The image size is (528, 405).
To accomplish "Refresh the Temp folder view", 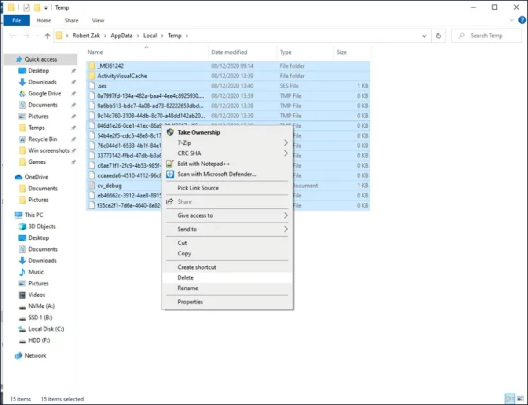I will 438,36.
